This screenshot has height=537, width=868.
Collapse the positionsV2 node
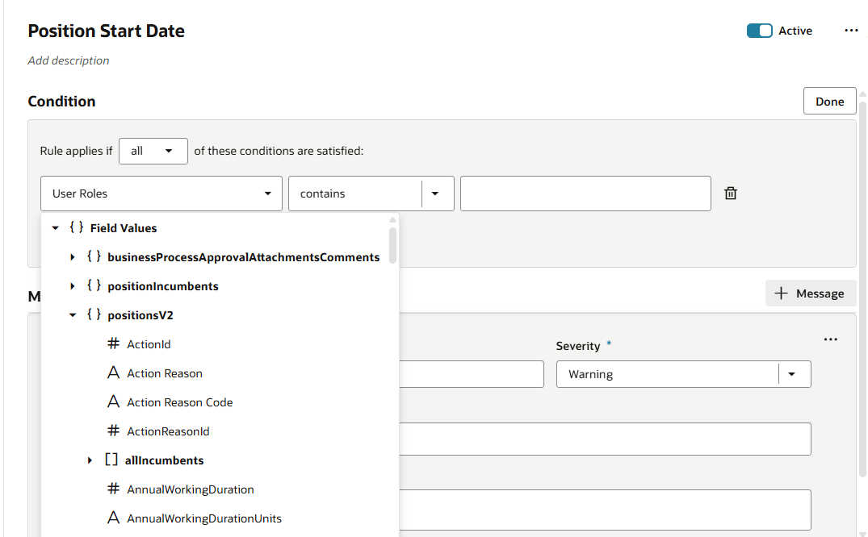click(x=73, y=315)
